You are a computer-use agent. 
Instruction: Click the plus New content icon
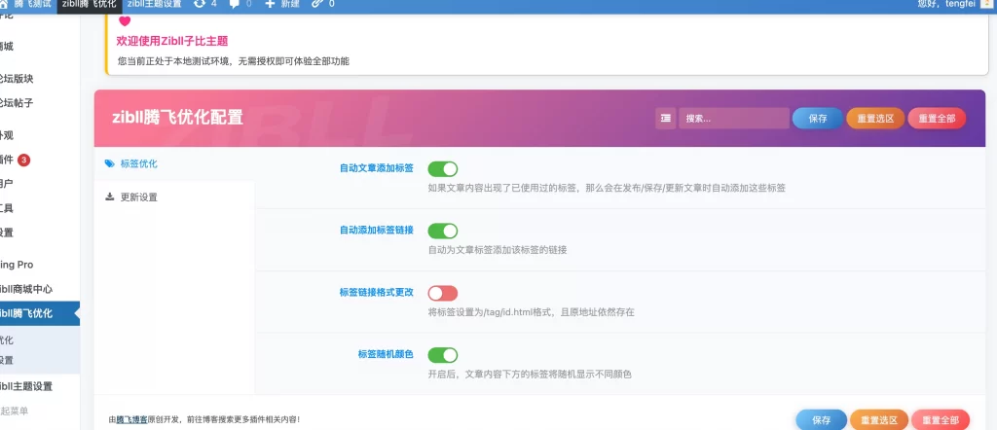point(270,4)
